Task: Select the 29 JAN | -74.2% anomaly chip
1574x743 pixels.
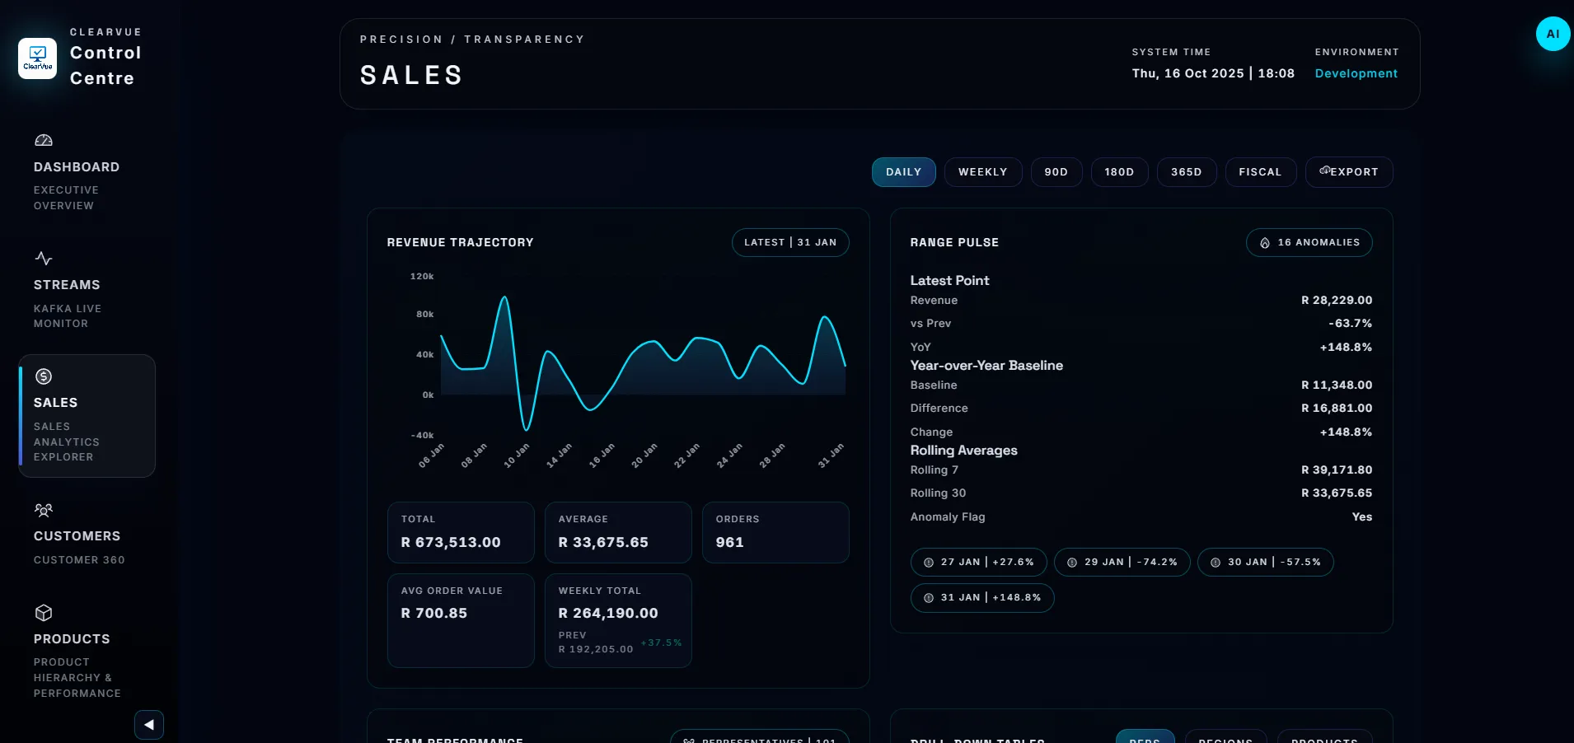Action: 1122,562
